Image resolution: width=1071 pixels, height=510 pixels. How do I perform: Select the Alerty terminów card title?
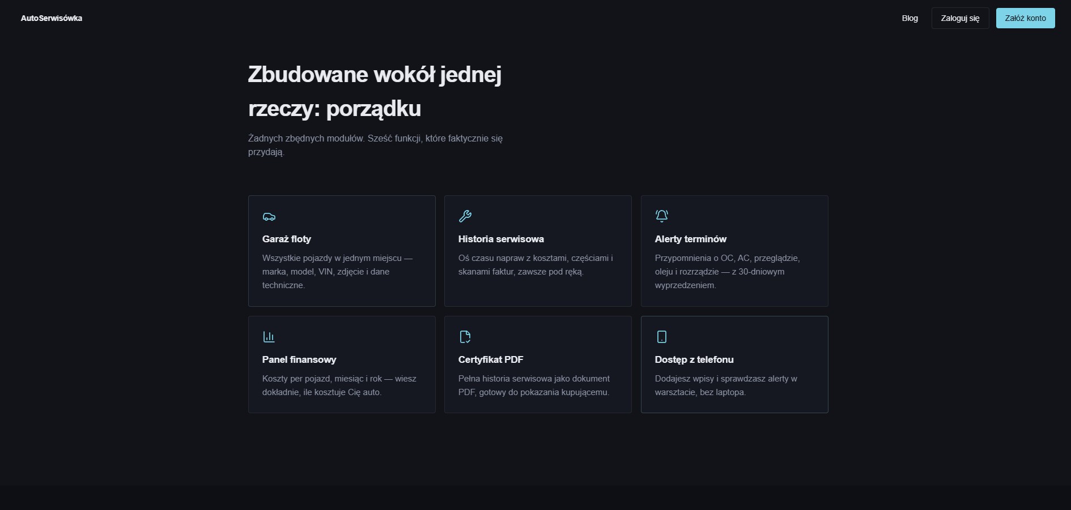(691, 239)
